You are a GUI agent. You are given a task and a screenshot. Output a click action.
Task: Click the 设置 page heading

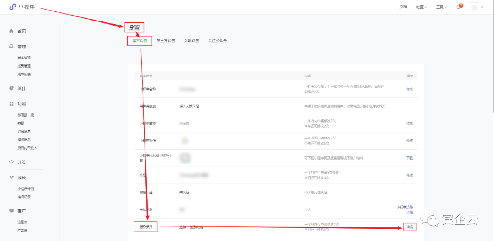coord(134,28)
